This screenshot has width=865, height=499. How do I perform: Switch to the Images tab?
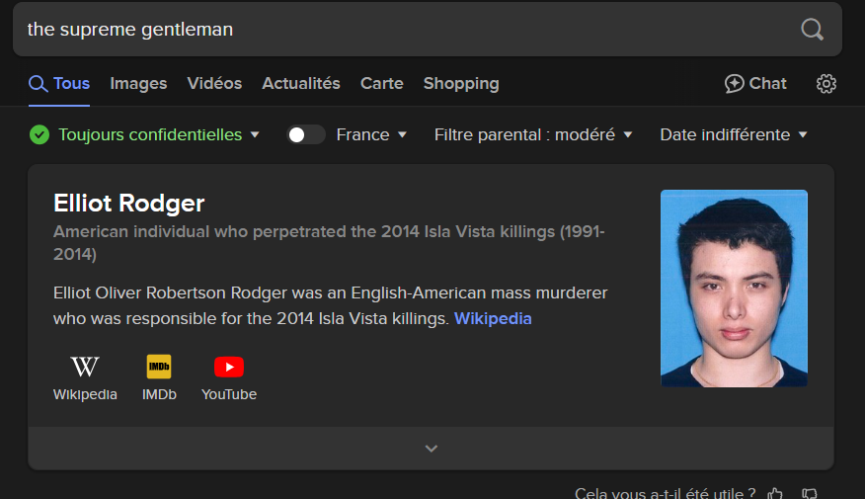[138, 84]
